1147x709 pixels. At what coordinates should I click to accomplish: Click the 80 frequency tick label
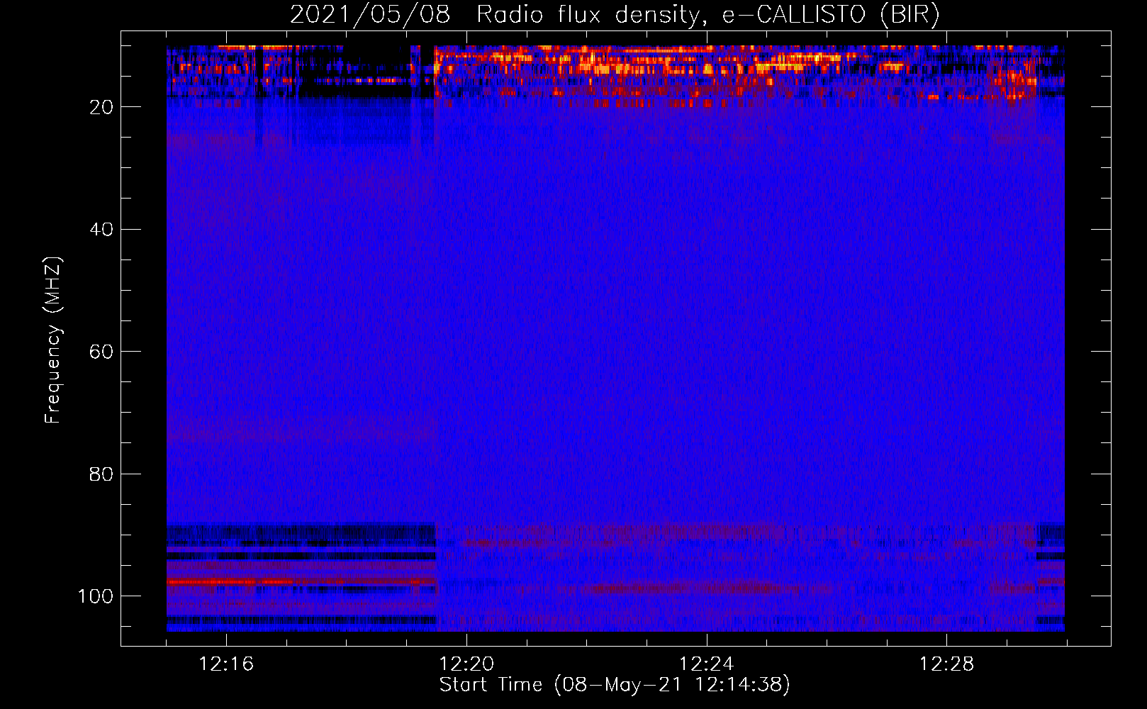point(101,474)
